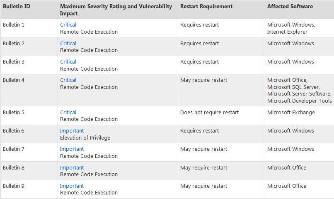Click "Does not require restart" text
This screenshot has height=199, width=334.
[x=209, y=112]
